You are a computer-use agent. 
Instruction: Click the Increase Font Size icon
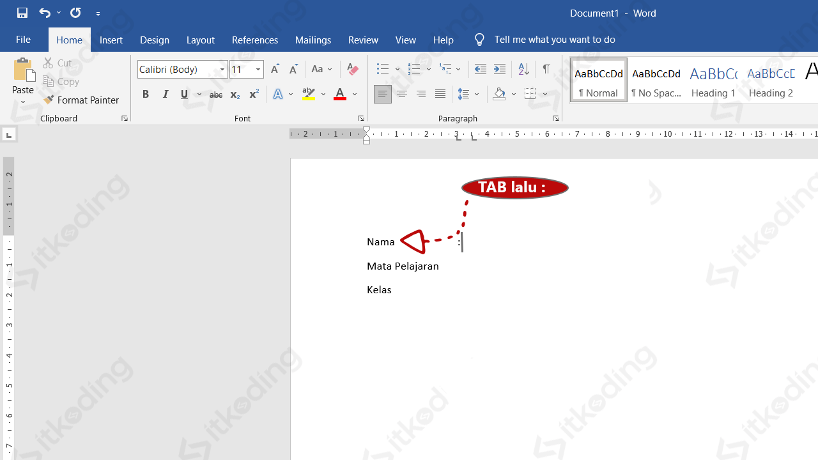(275, 69)
